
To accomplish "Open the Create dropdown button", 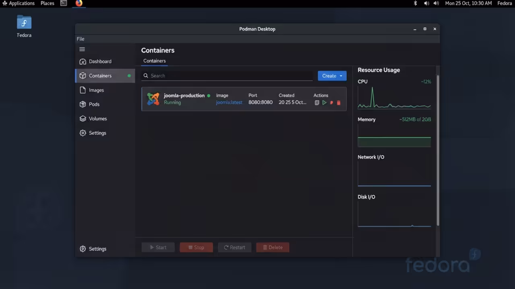I will point(332,76).
